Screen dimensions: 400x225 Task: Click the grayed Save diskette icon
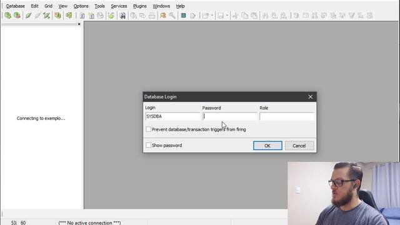221,16
